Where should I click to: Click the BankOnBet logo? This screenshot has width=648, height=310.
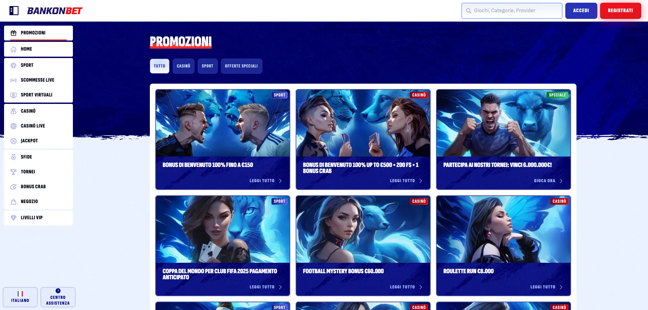(55, 11)
